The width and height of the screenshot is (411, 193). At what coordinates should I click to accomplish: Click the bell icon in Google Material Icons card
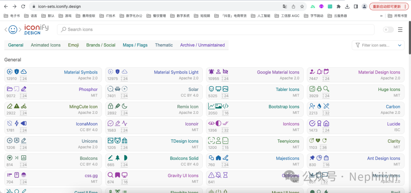click(211, 71)
